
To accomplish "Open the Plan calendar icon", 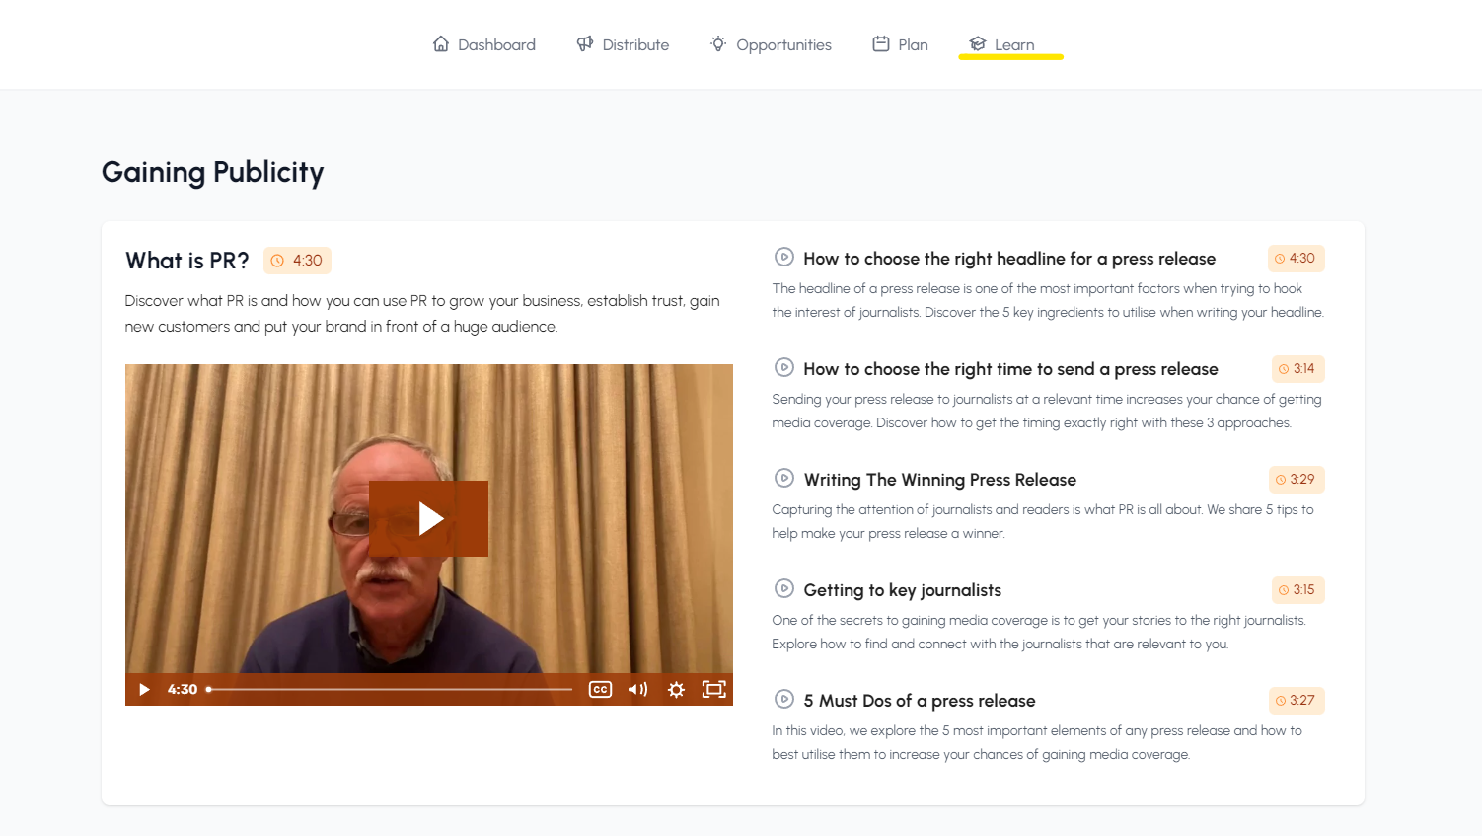I will tap(879, 43).
